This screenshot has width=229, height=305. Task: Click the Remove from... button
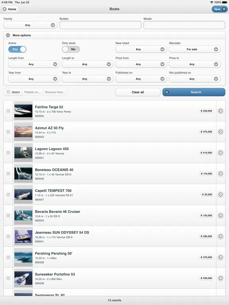pos(55,92)
